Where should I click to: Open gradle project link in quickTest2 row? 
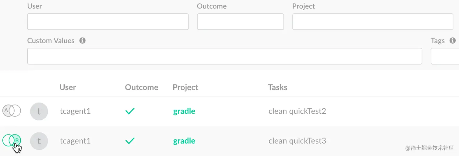click(x=184, y=111)
